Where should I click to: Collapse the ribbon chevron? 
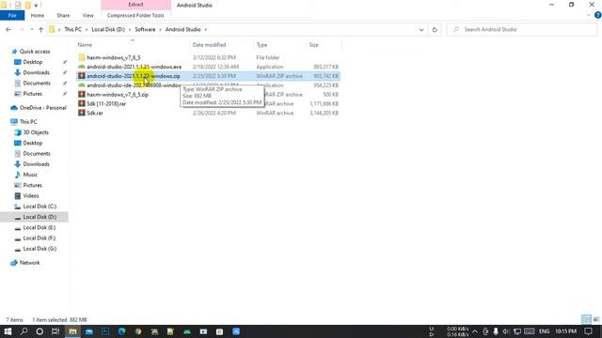588,15
